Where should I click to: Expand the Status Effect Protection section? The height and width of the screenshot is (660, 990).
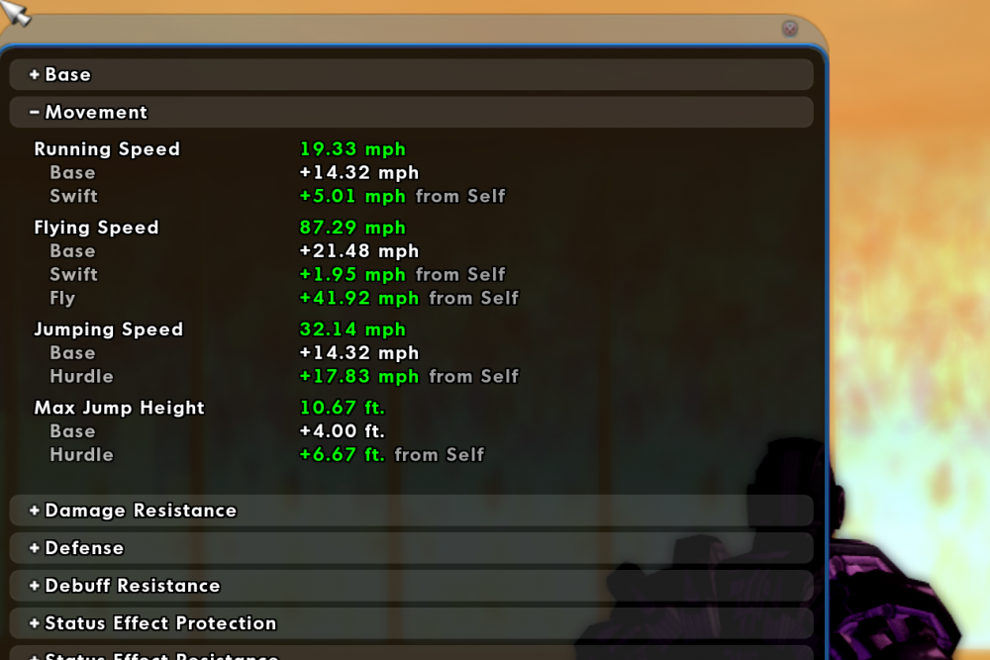pos(152,623)
